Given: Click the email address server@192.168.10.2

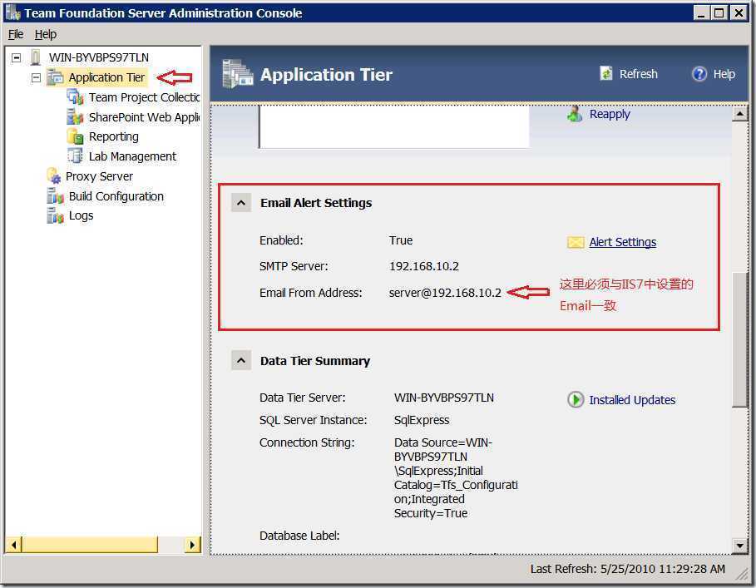Looking at the screenshot, I should [445, 293].
